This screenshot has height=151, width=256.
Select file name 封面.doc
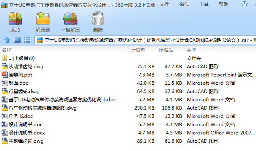tap(19, 83)
